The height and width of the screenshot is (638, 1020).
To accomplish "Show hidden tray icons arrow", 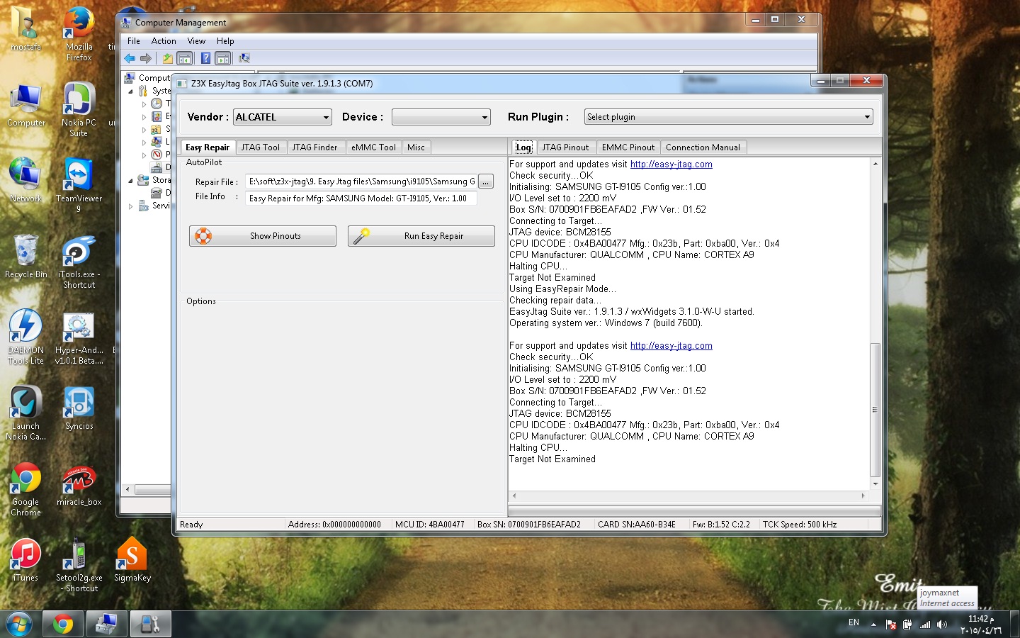I will click(x=873, y=625).
